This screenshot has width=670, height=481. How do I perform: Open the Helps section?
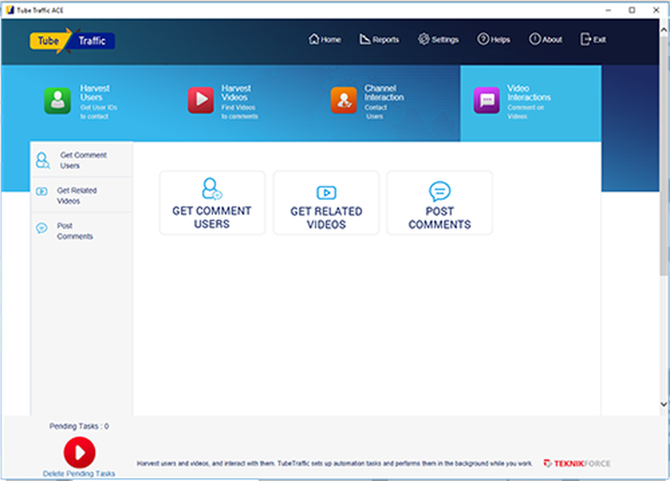(x=494, y=40)
